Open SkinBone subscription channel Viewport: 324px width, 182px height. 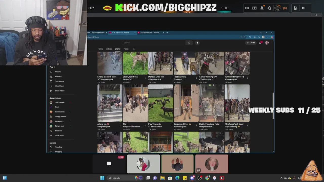(x=58, y=131)
